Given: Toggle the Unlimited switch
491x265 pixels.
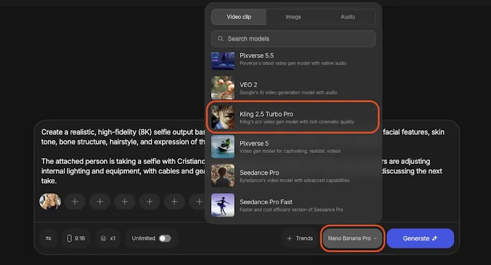Looking at the screenshot, I should [165, 239].
